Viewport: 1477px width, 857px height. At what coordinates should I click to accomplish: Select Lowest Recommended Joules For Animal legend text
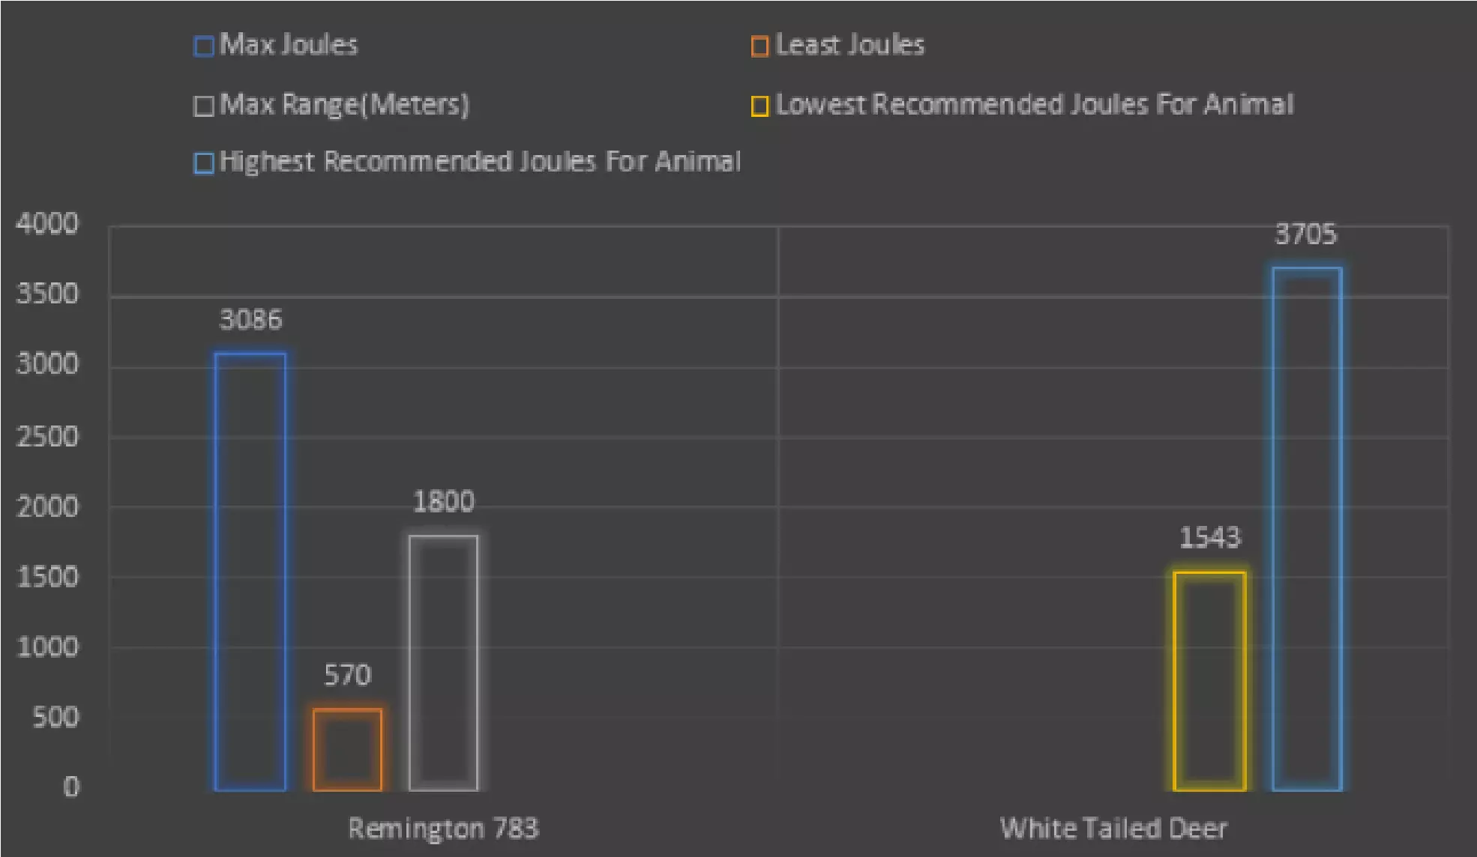(1035, 104)
